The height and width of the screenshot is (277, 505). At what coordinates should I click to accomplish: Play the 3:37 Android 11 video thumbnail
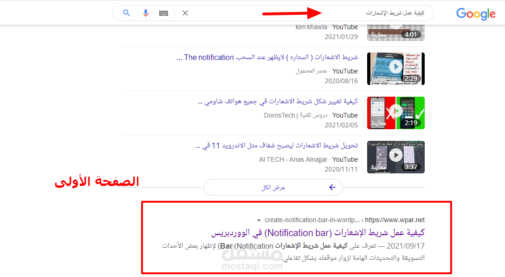click(x=396, y=157)
